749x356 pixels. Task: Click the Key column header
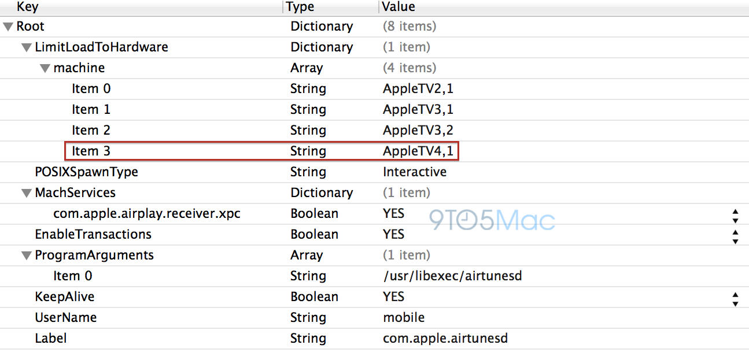click(141, 7)
